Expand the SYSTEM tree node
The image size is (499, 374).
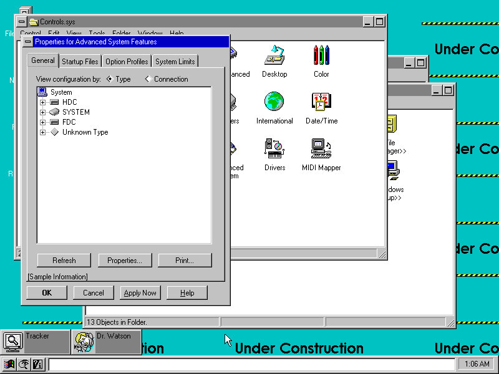(x=43, y=112)
